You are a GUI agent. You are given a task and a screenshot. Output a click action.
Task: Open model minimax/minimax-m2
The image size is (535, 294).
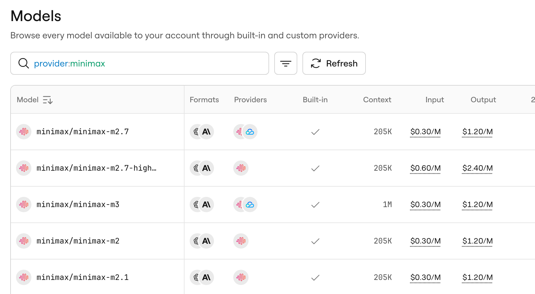tap(78, 241)
